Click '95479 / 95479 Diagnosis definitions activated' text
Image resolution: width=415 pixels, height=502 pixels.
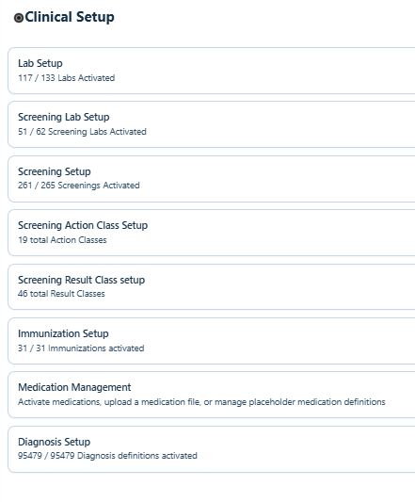pyautogui.click(x=107, y=456)
